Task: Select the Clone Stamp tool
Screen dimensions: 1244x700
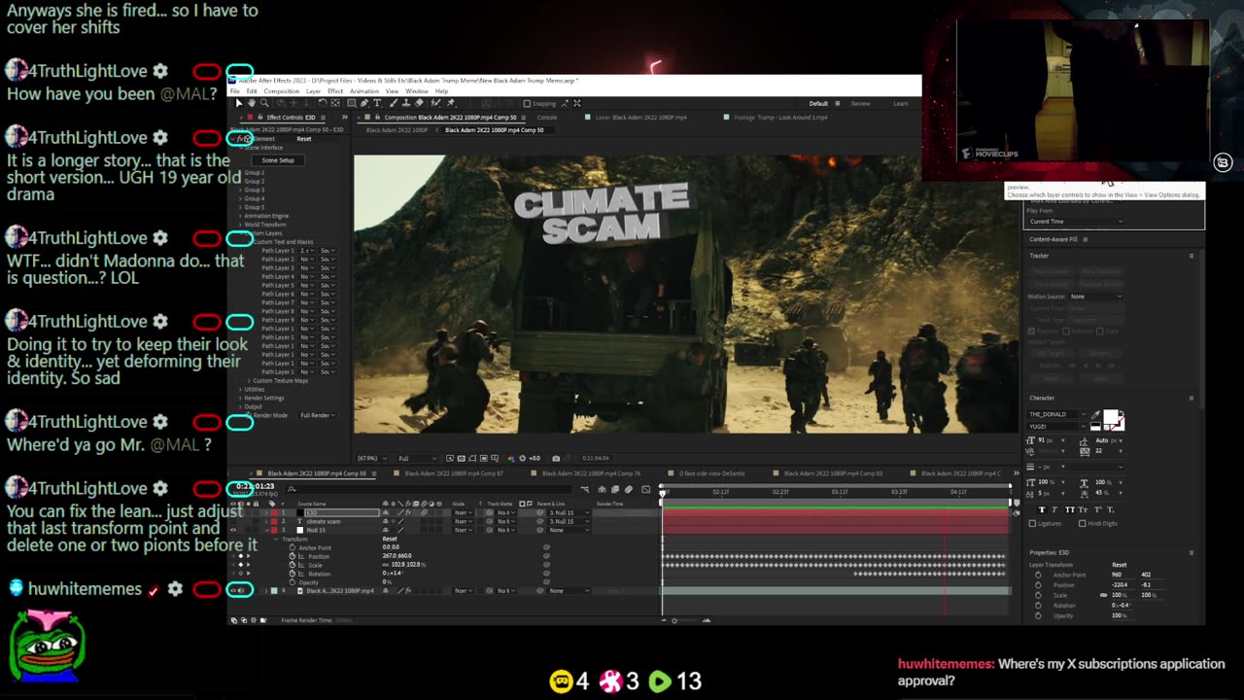Action: point(406,103)
